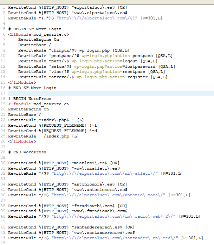This screenshot has width=214, height=245.
Task: Click 'RewriteEngine On' on line 7
Action: (39, 39)
